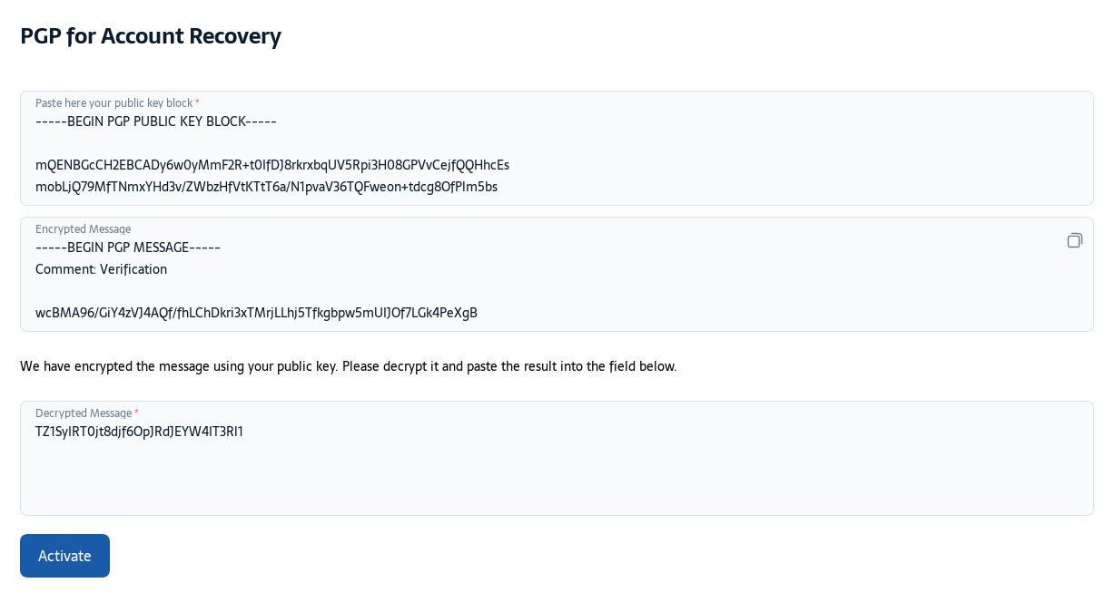
Task: Click the Encrypted Message text box
Action: point(557,274)
